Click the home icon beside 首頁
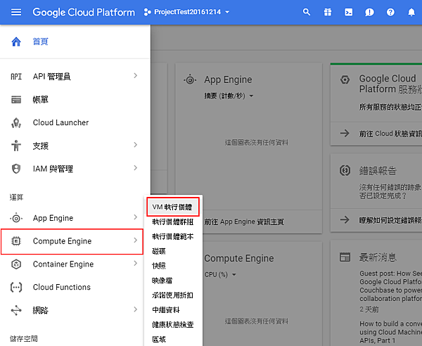The image size is (422, 346). click(x=16, y=41)
